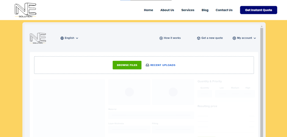Click the How it works play icon
The height and width of the screenshot is (137, 287).
161,38
